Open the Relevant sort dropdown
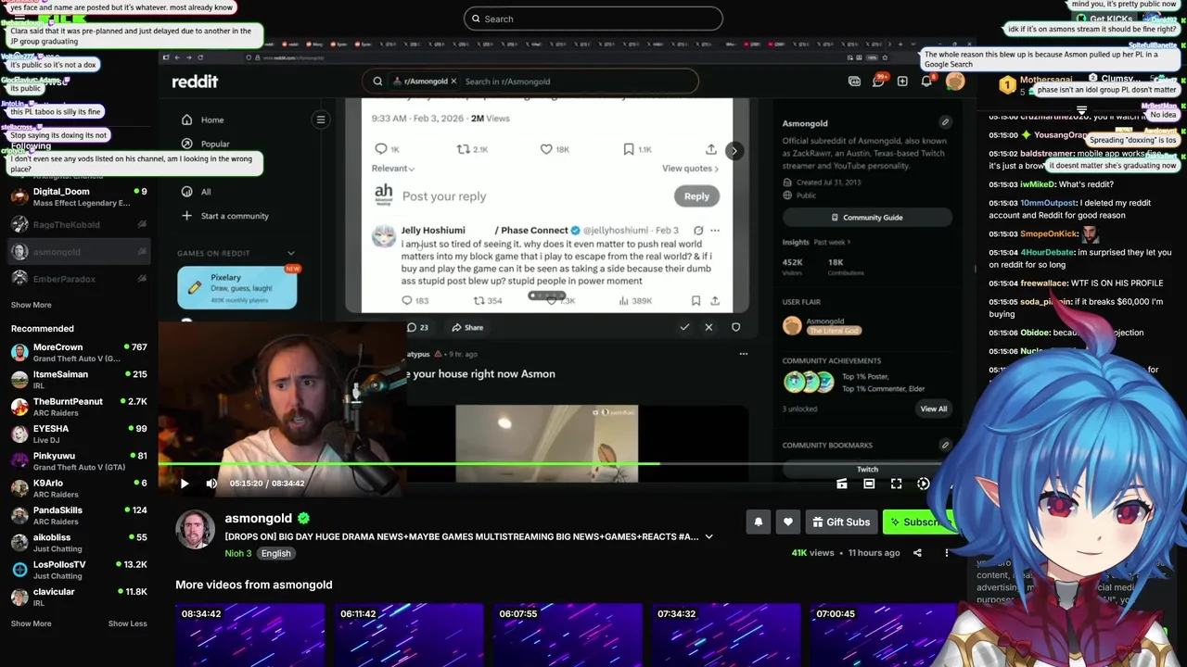Screen dimensions: 1187x667 click(x=393, y=169)
